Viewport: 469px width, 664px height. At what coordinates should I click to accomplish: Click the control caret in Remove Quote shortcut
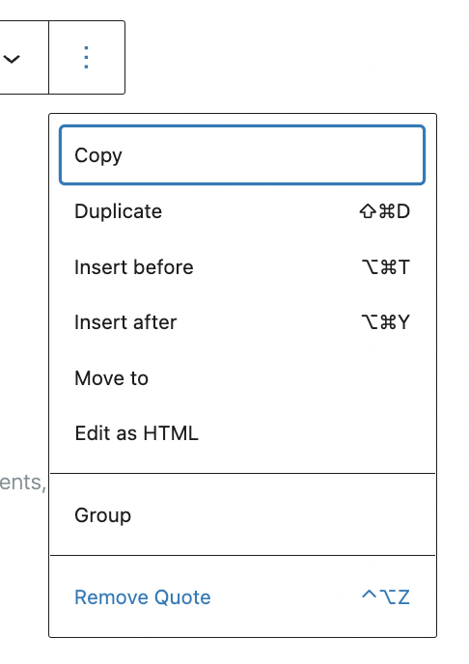pyautogui.click(x=369, y=595)
